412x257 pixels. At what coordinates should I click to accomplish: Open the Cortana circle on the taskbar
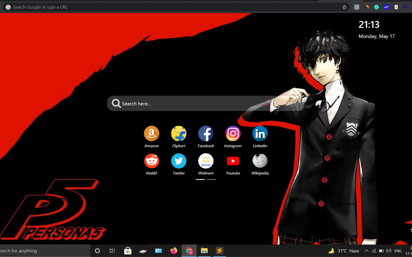pyautogui.click(x=97, y=251)
